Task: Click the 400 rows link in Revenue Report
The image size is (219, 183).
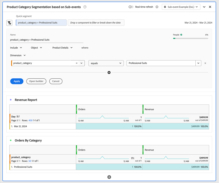Action: (x=30, y=120)
